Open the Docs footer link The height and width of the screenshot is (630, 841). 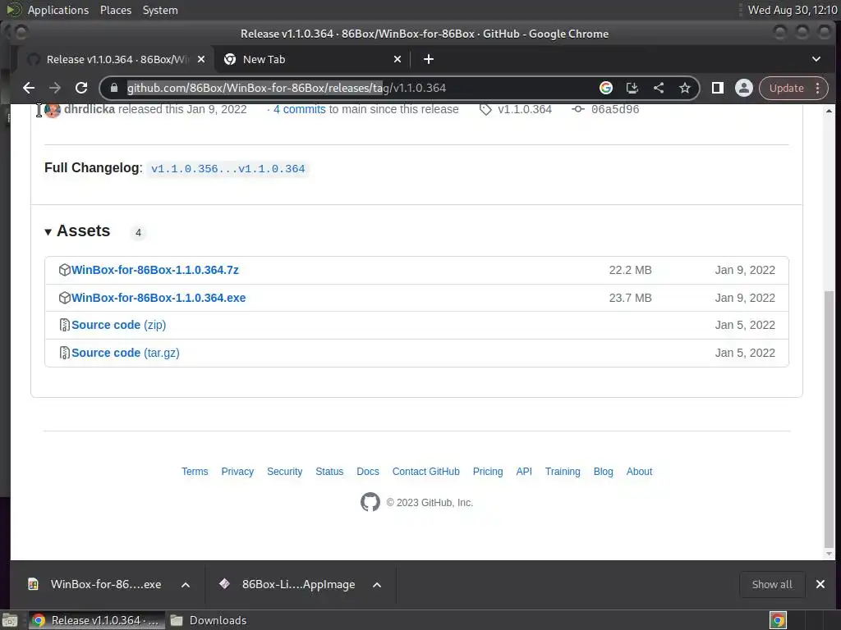coord(368,472)
